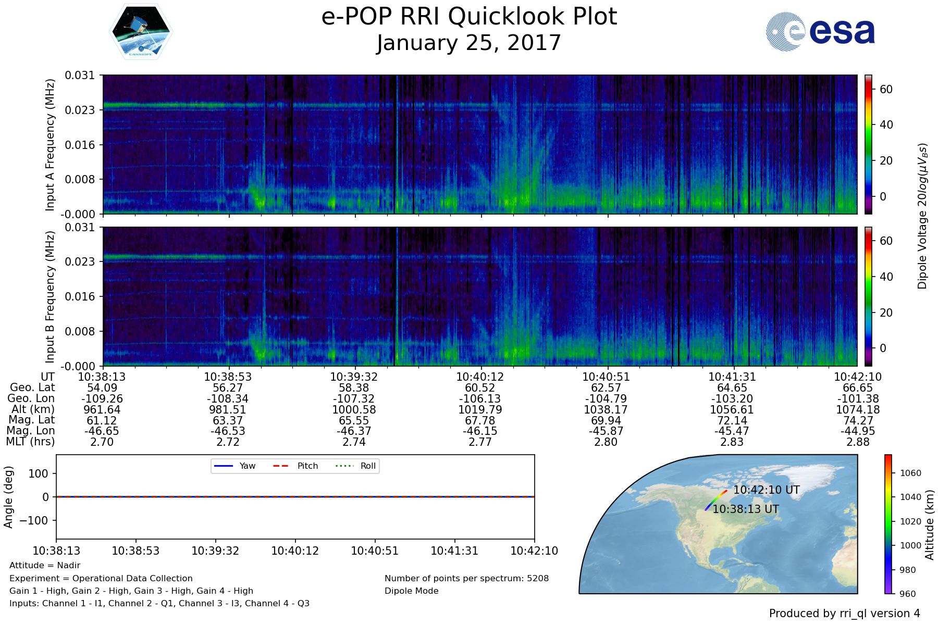Viewport: 938px width, 625px height.
Task: Click the '10:38:13 UT' map label
Action: coord(746,509)
